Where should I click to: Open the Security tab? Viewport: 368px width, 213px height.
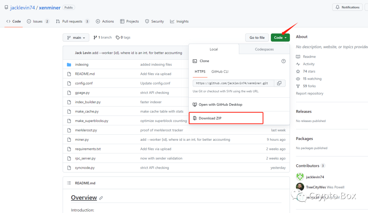click(x=154, y=21)
